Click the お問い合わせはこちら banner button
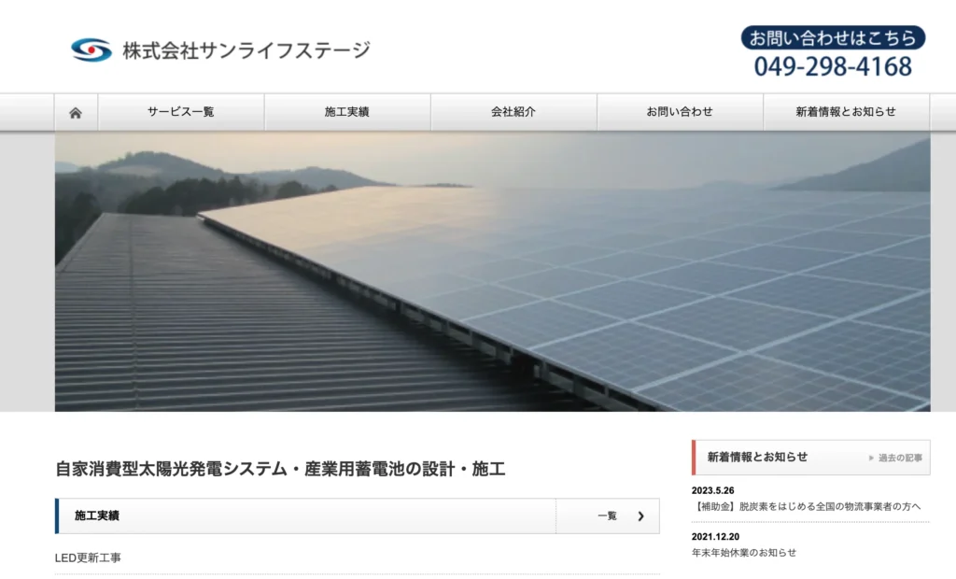The image size is (956, 579). (833, 38)
